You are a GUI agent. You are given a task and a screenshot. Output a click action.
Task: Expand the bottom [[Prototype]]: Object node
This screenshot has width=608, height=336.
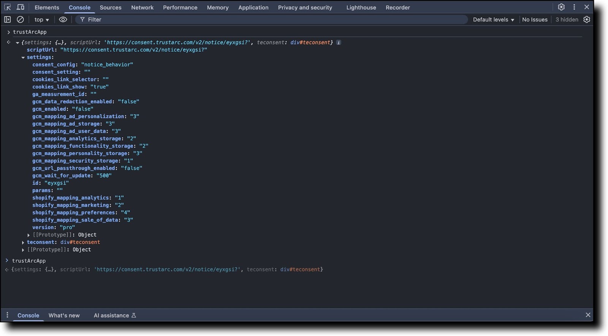coord(23,250)
